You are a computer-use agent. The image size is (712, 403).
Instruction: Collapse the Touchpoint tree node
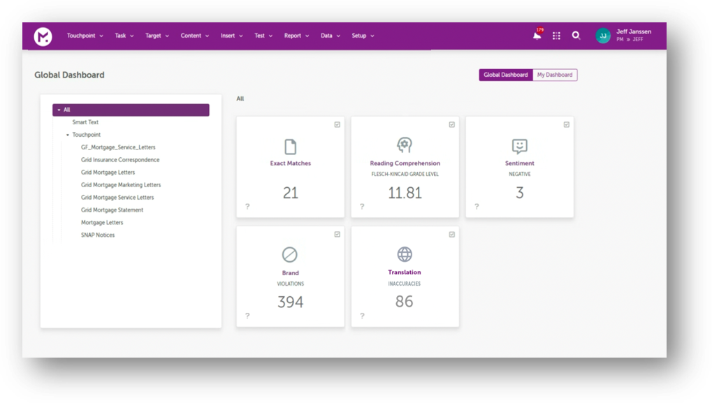click(x=68, y=135)
